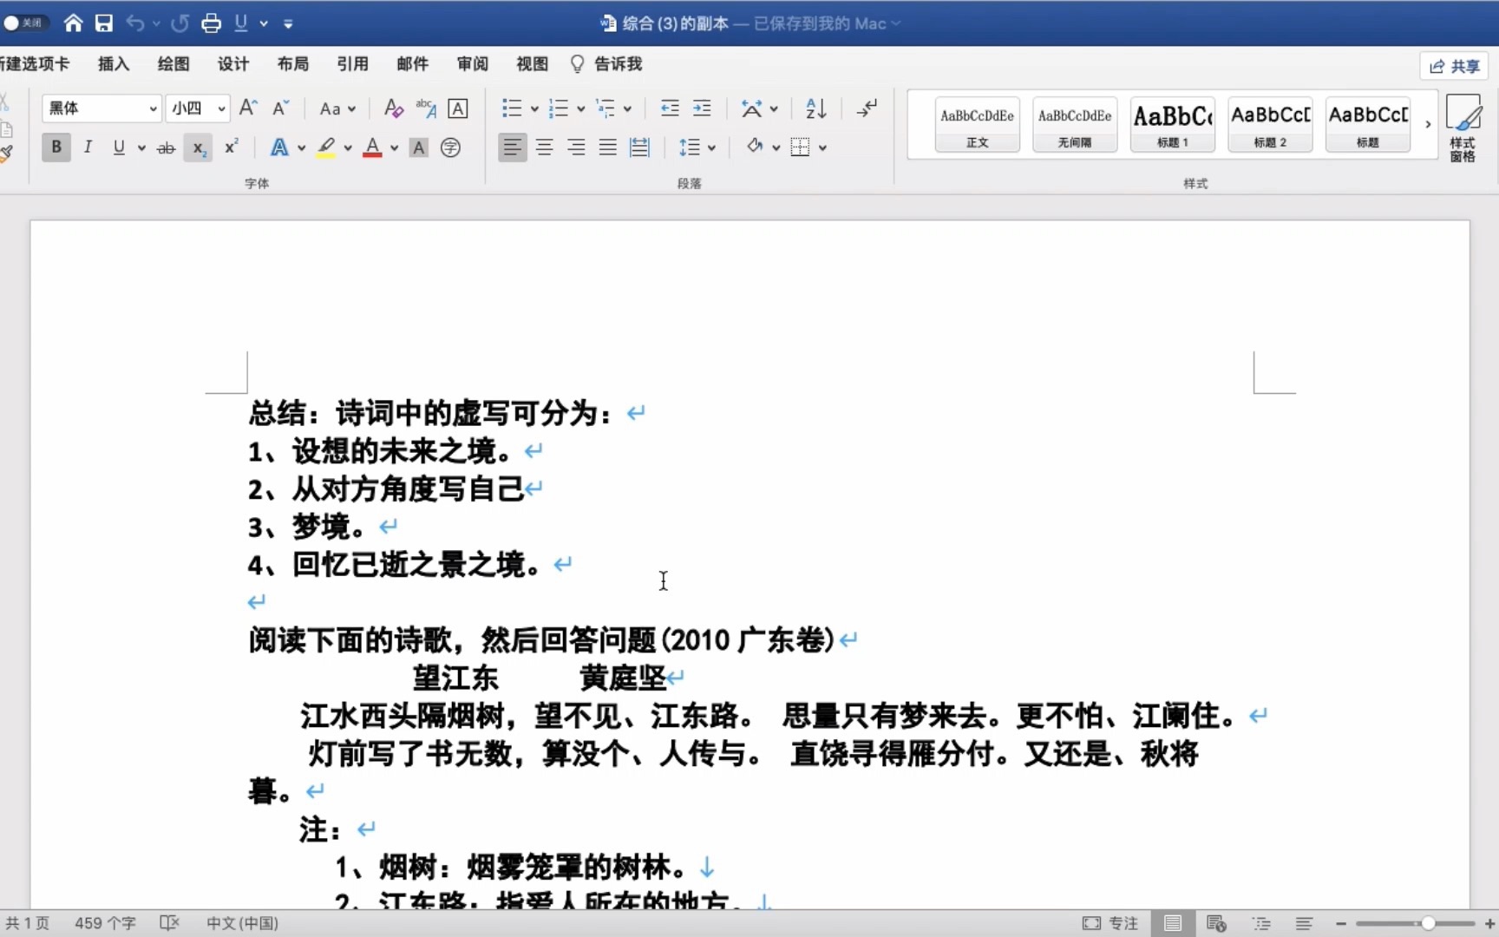Sort text with the A-Z sort icon
Viewport: 1499px width, 937px height.
tap(815, 108)
